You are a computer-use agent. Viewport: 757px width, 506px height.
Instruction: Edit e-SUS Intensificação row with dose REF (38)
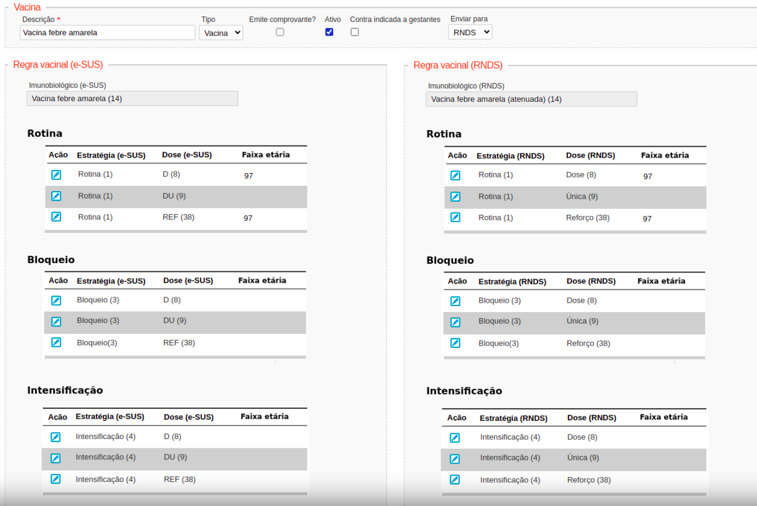coord(56,479)
